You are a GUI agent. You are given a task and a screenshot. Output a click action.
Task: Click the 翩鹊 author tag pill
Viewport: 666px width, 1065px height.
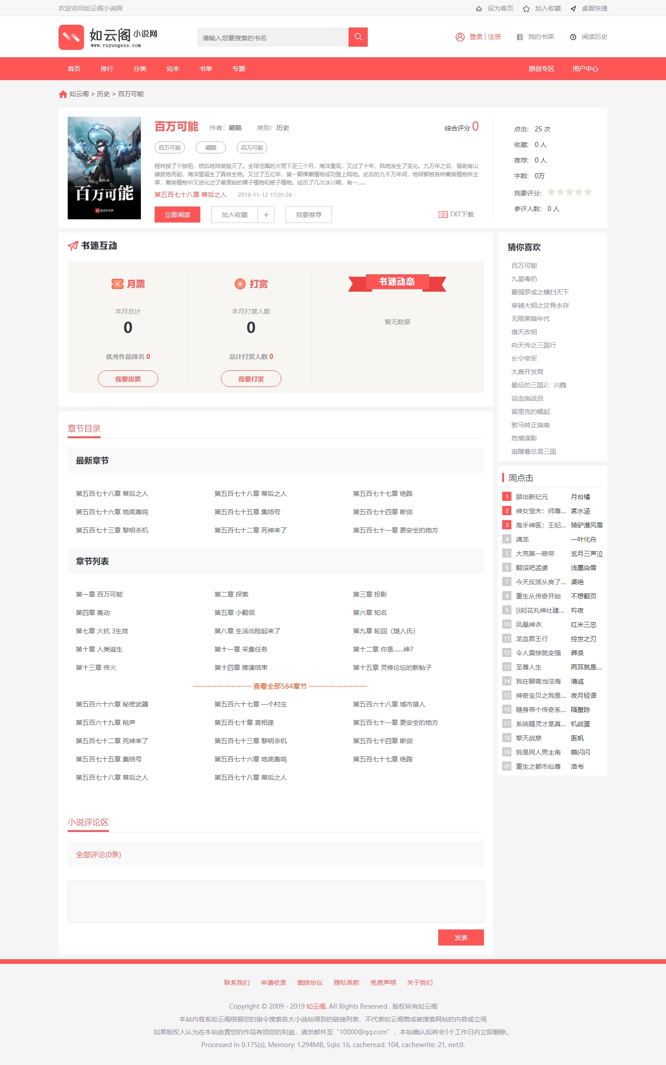211,147
